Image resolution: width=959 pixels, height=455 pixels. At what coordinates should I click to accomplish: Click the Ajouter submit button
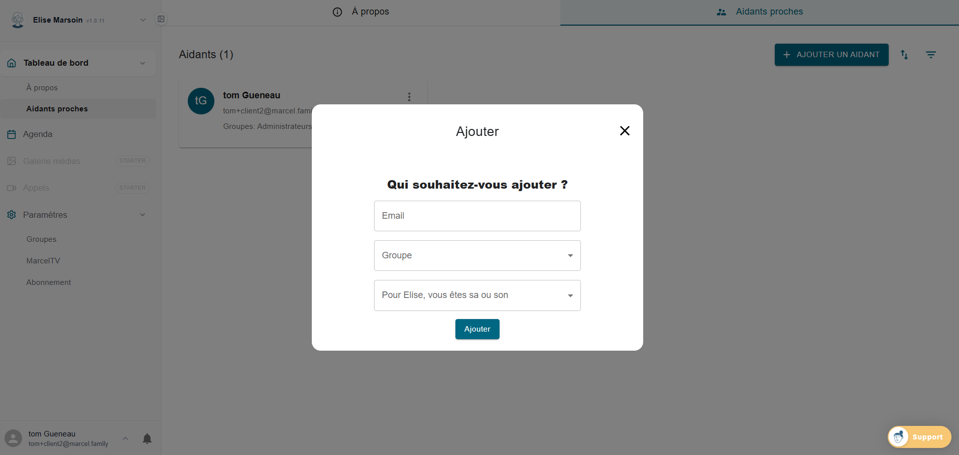pyautogui.click(x=477, y=329)
